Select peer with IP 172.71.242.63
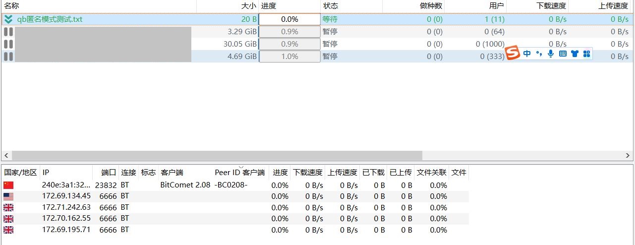The image size is (635, 245). tap(66, 207)
